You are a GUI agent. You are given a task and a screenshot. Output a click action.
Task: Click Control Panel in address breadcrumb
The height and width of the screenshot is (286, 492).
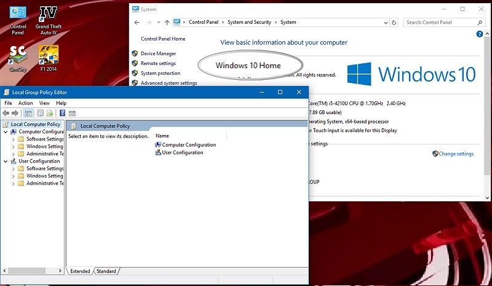pos(204,22)
